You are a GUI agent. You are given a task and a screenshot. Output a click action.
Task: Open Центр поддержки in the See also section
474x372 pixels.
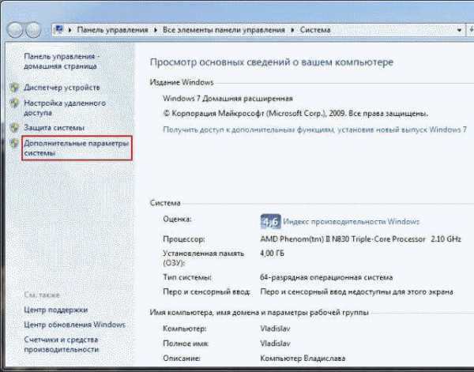coord(56,310)
